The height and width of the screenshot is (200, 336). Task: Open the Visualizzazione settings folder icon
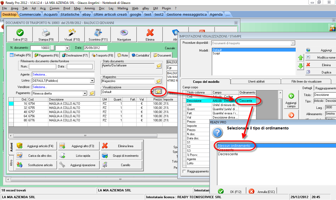coord(158,92)
